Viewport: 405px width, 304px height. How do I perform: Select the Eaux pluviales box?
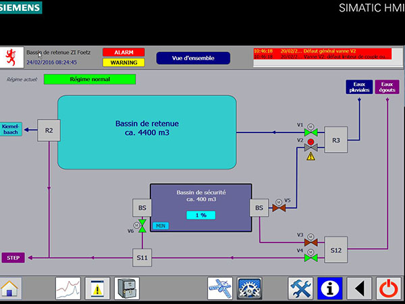(x=359, y=87)
